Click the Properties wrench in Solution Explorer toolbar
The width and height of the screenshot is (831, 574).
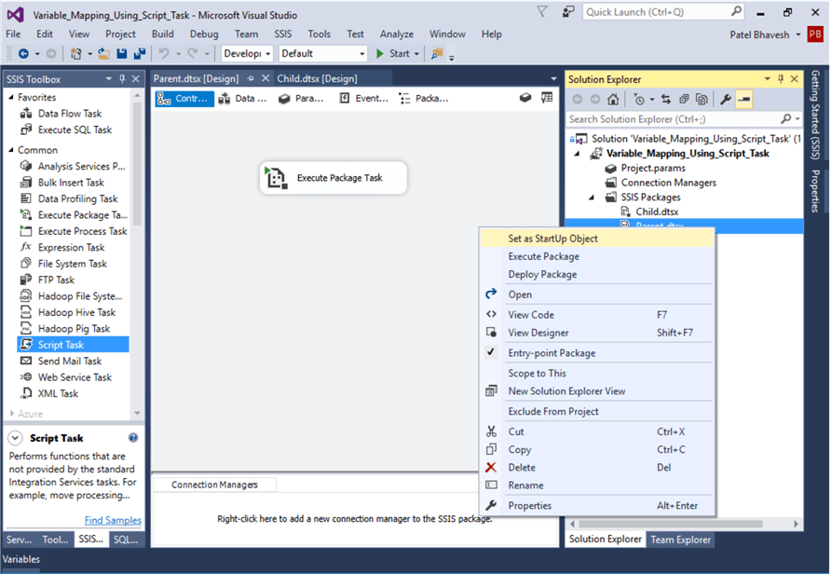[726, 99]
